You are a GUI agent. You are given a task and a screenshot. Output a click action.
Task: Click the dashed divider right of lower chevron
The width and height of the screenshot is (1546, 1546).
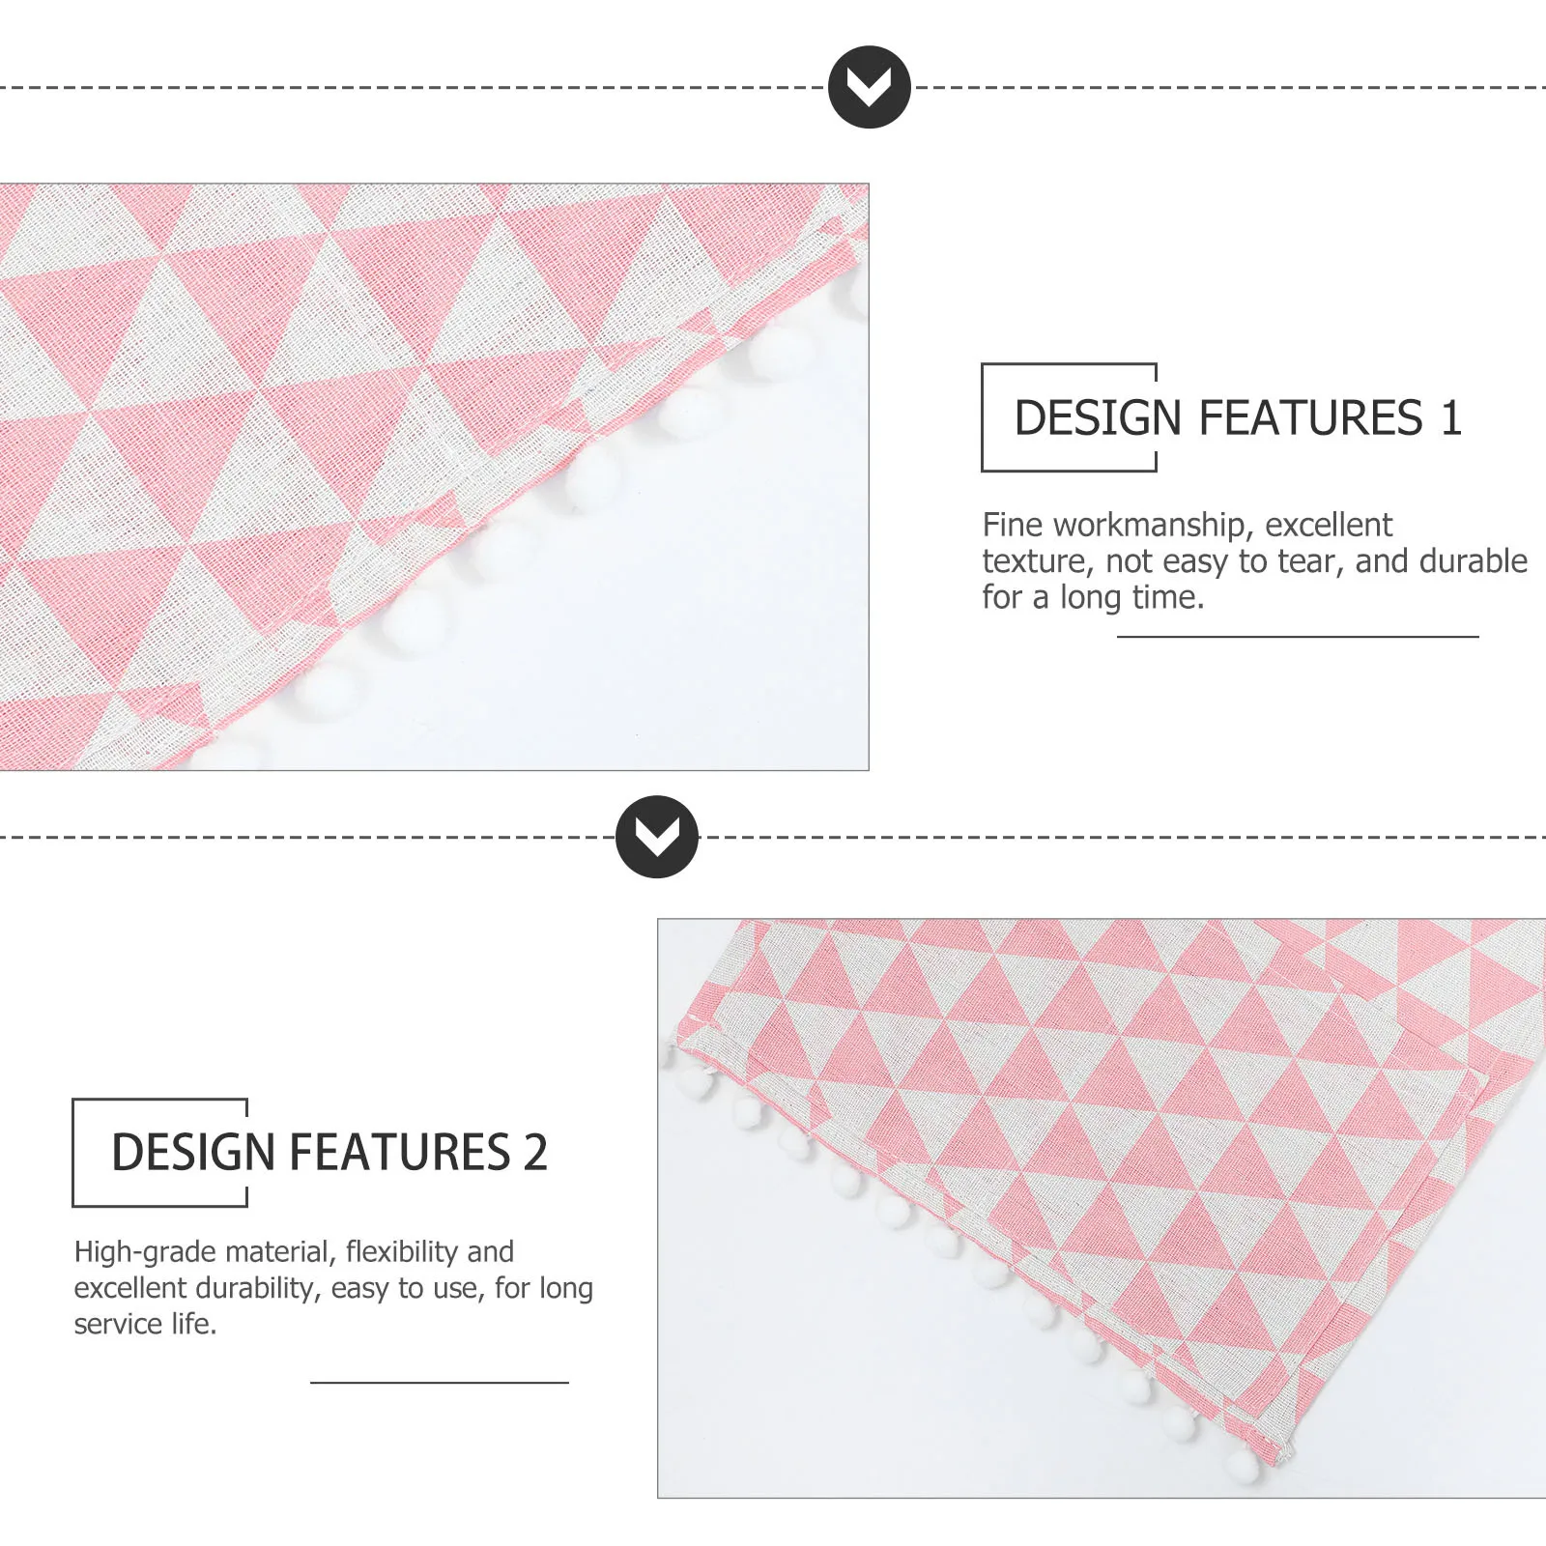tap(1122, 837)
